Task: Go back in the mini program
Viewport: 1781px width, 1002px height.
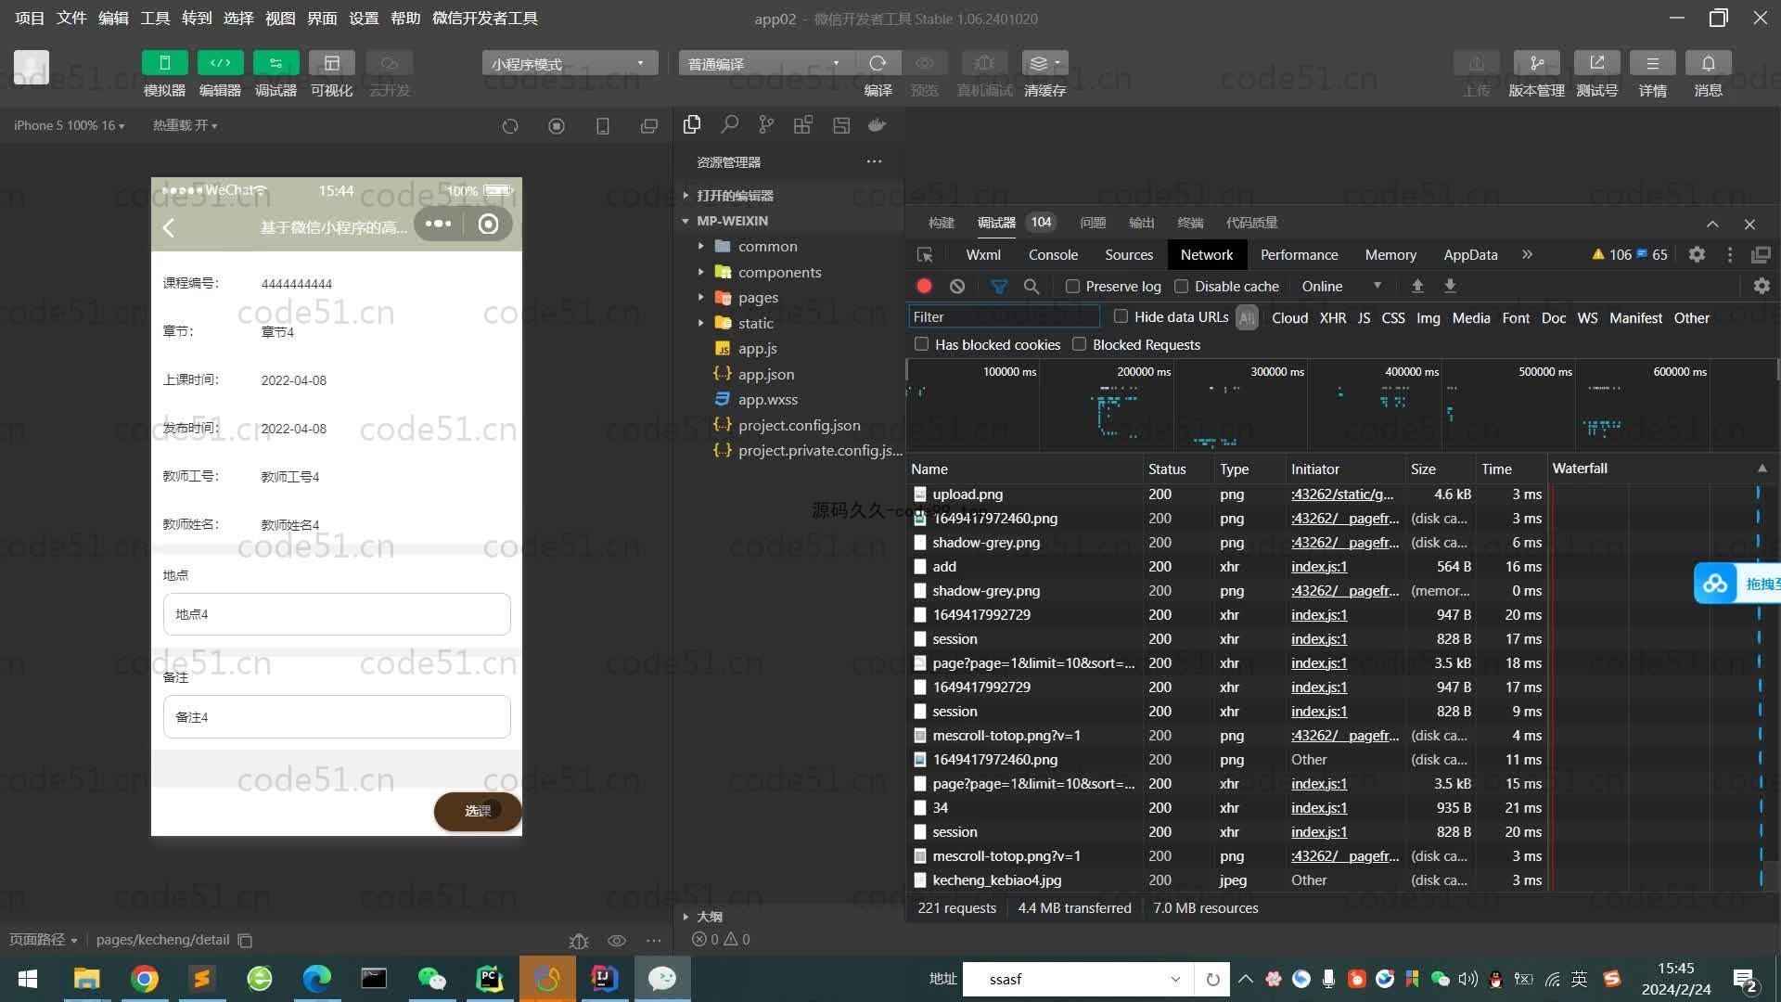Action: (169, 228)
